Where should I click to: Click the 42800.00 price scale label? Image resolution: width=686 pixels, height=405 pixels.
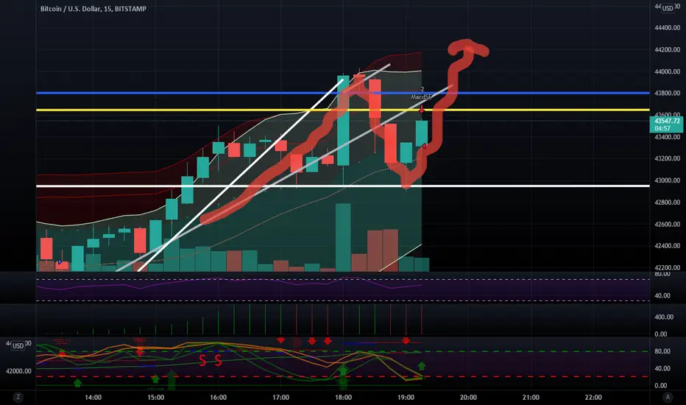(667, 202)
